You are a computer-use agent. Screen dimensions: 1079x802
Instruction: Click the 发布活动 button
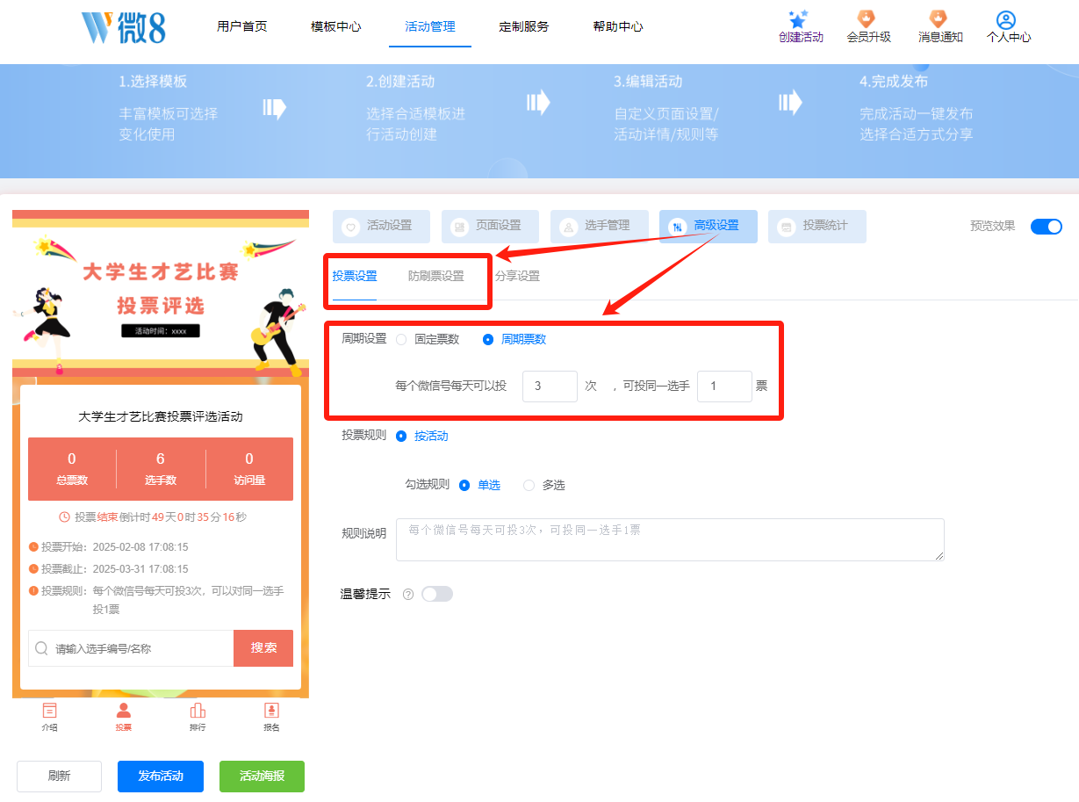coord(160,776)
